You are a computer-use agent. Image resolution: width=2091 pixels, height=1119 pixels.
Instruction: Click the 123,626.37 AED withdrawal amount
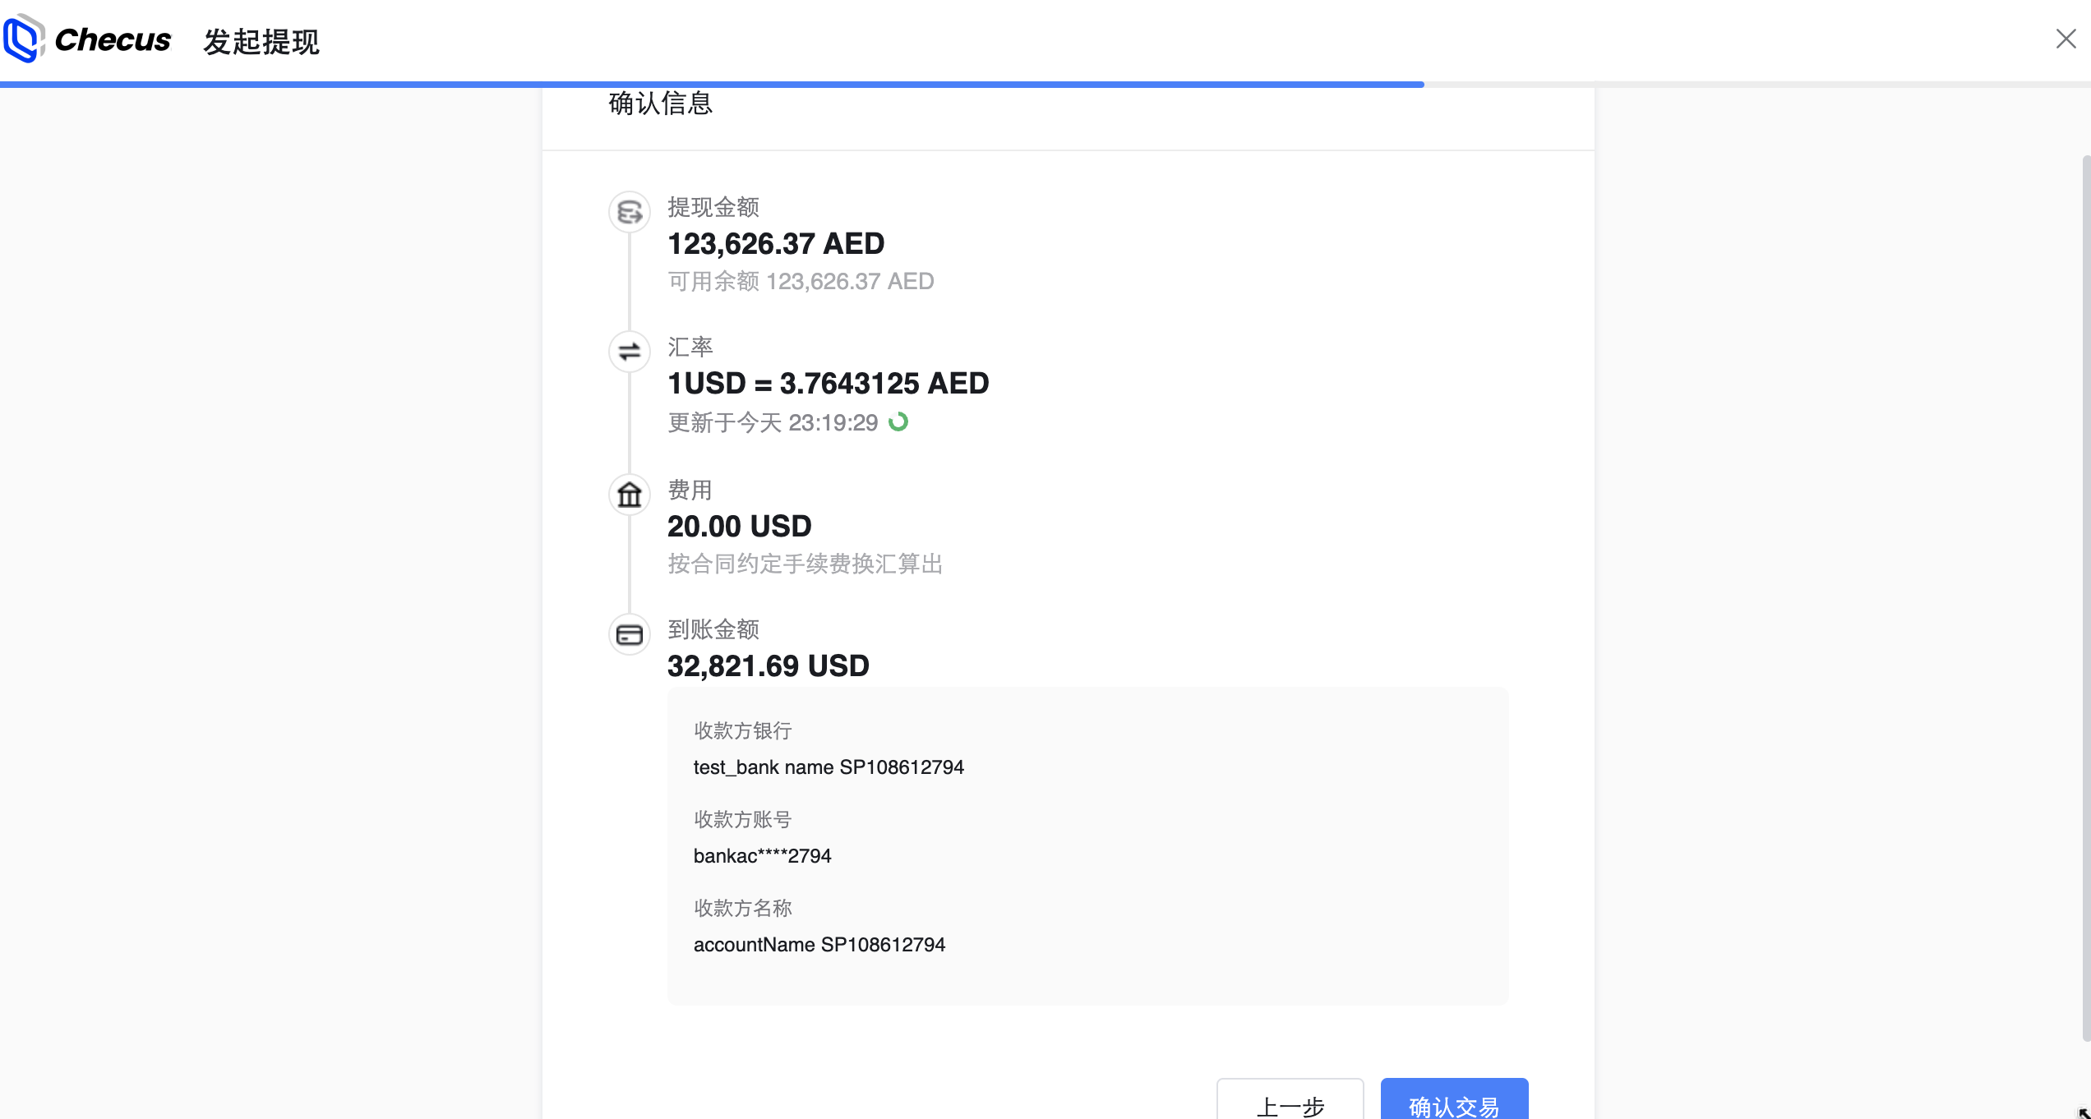[776, 244]
